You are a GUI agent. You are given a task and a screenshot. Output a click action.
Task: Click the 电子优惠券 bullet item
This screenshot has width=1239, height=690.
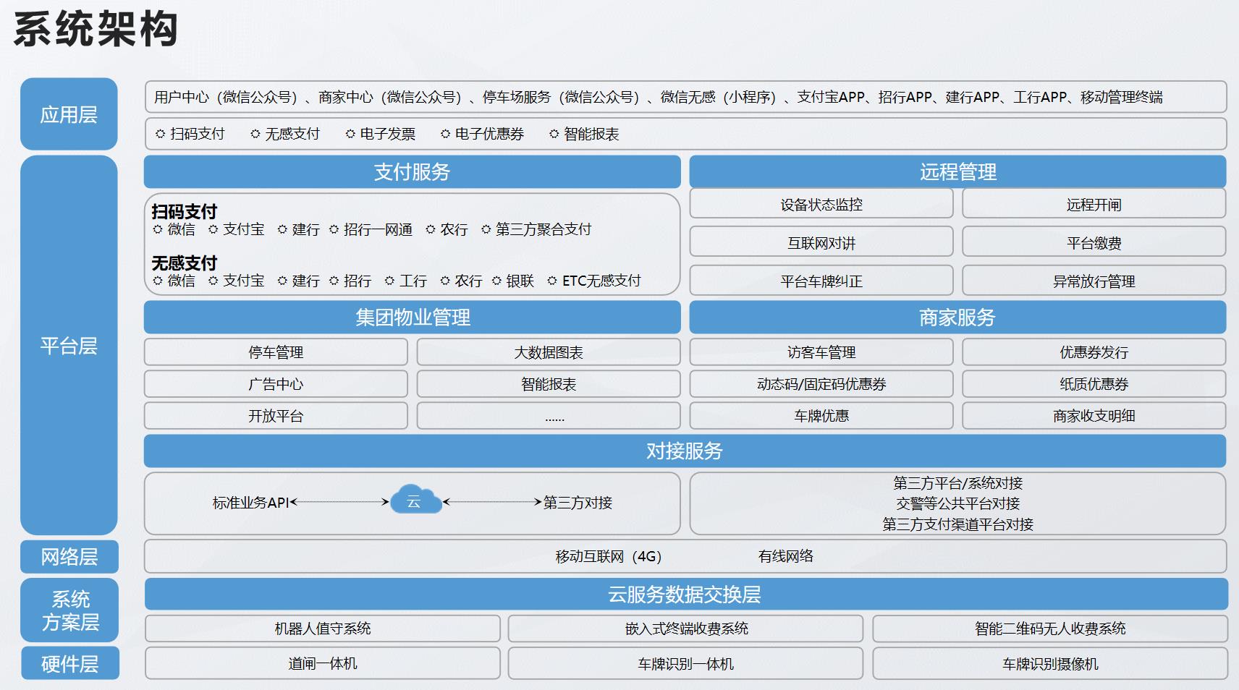point(482,134)
